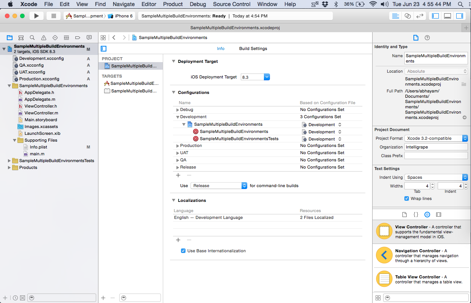Open the Project Format dropdown
The image size is (471, 303).
click(x=436, y=138)
